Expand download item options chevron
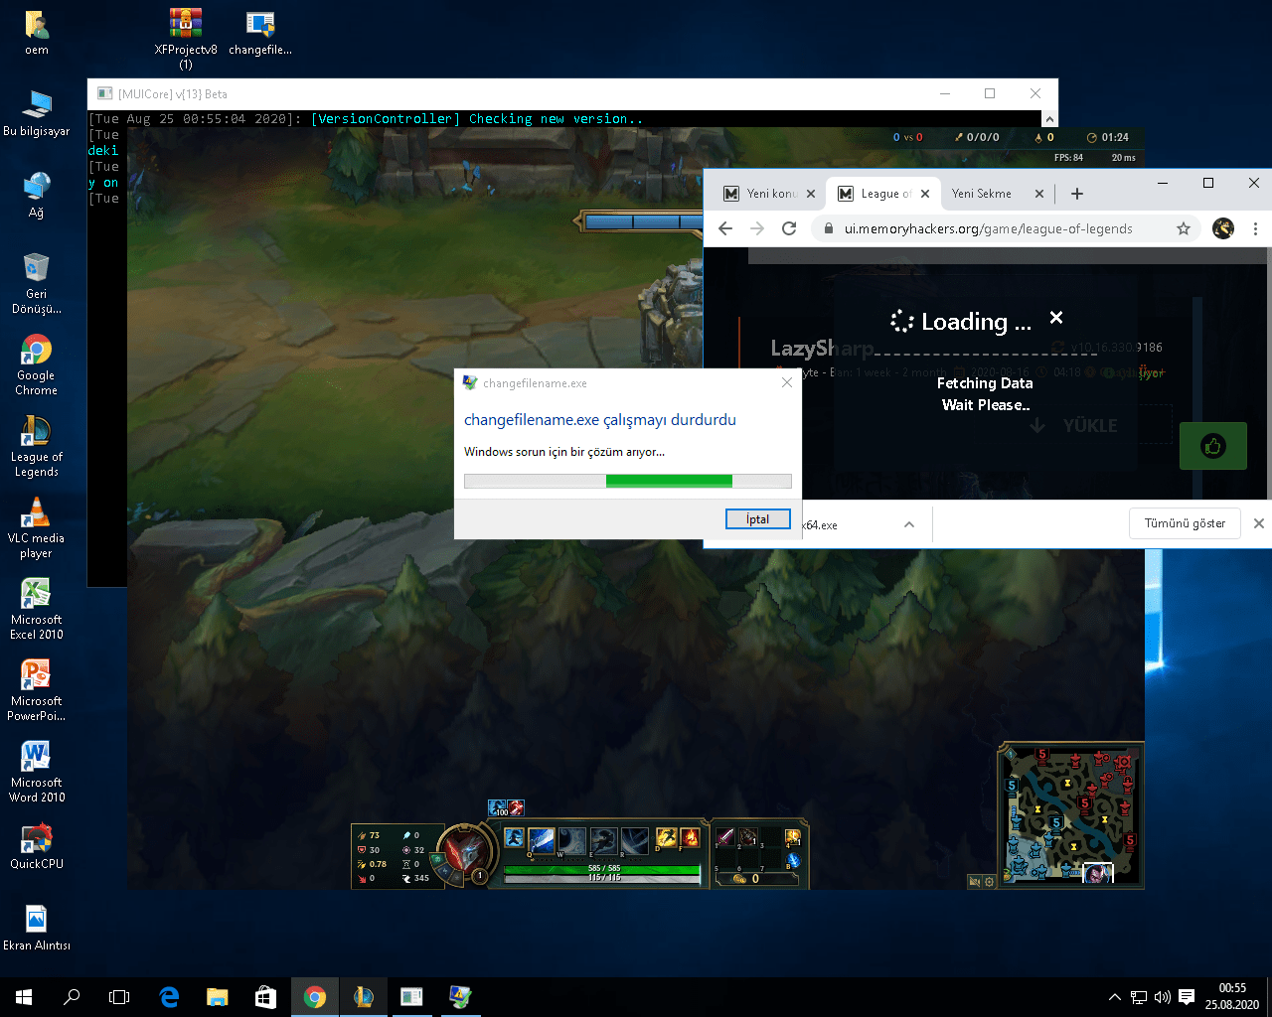This screenshot has height=1017, width=1272. point(909,524)
